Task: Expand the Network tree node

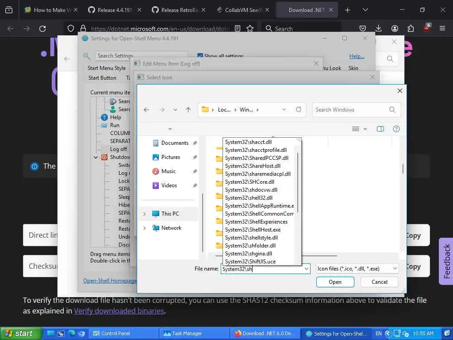Action: click(145, 228)
